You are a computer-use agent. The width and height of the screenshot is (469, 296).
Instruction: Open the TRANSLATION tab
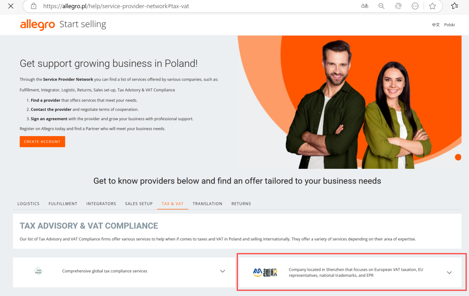207,204
